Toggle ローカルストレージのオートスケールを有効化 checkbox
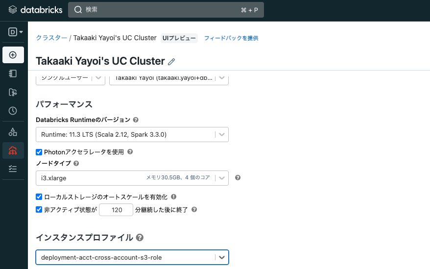The image size is (430, 269). pos(39,197)
